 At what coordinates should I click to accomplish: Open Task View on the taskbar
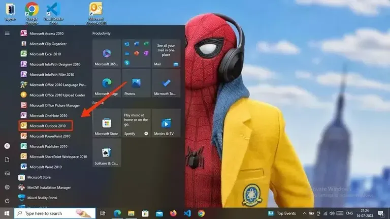[x=103, y=213]
